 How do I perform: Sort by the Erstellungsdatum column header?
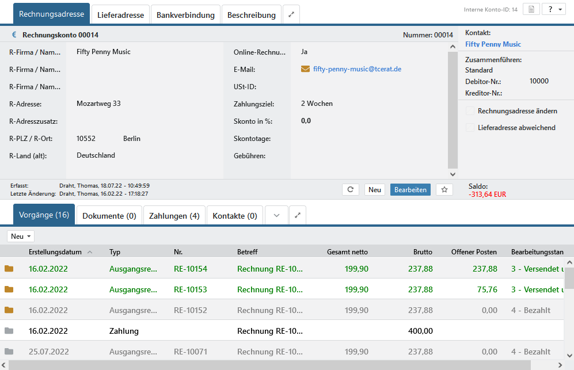tap(55, 251)
